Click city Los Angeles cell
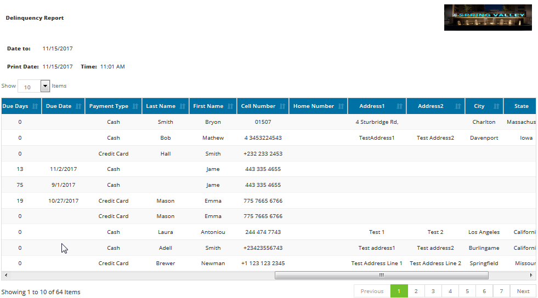The image size is (538, 298). click(x=484, y=232)
